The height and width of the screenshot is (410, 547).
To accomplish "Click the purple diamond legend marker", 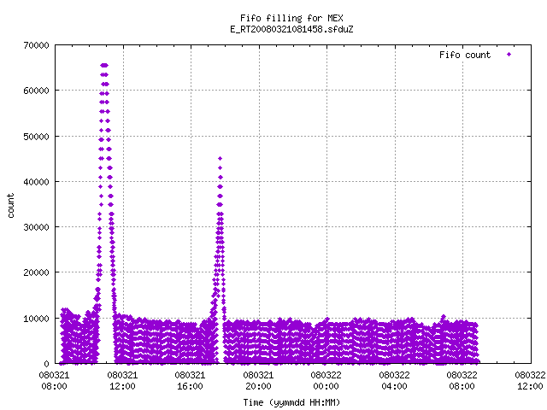I will 509,55.
